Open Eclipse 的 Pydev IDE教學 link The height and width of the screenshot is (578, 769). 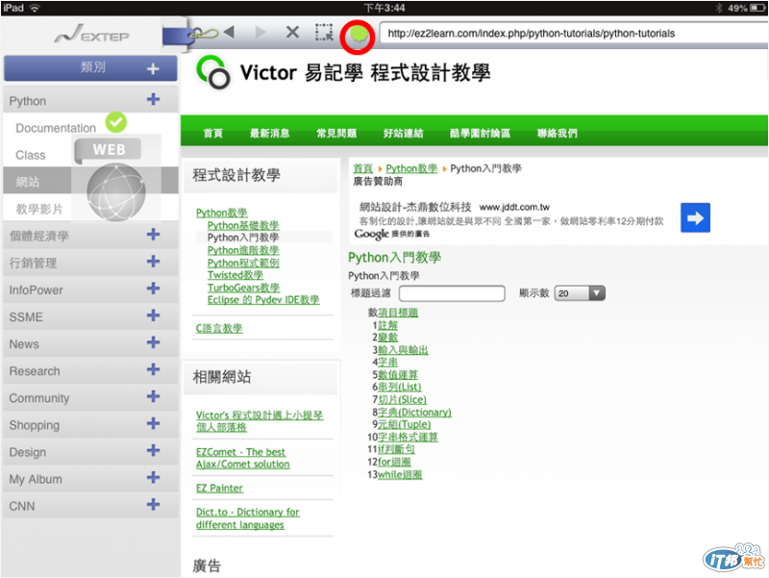point(263,300)
